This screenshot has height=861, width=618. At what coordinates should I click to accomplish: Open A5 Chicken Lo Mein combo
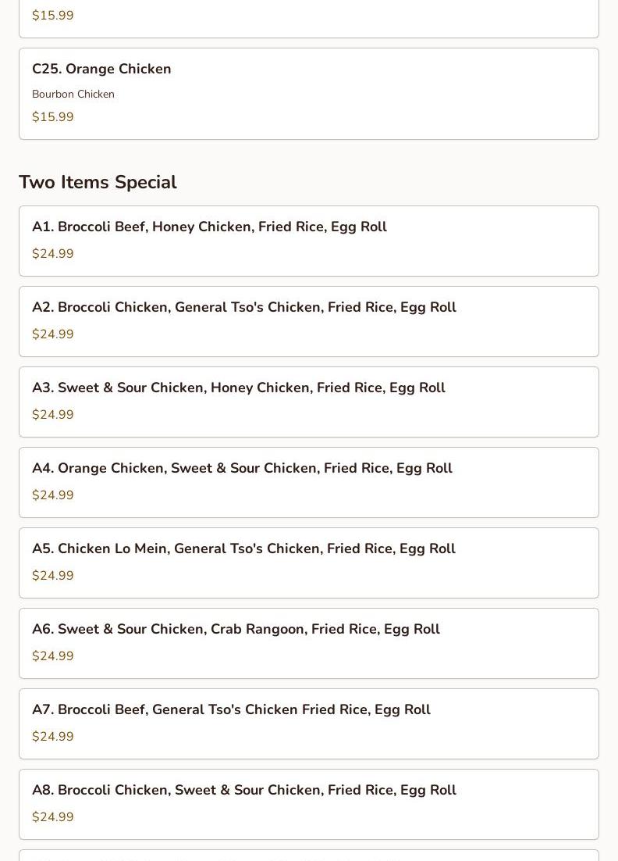tap(243, 549)
